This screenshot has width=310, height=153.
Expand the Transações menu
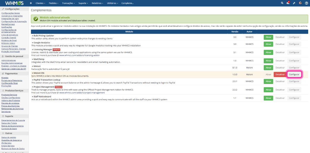(x=68, y=3)
